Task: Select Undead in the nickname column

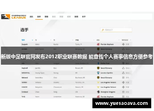Action: pos(25,92)
